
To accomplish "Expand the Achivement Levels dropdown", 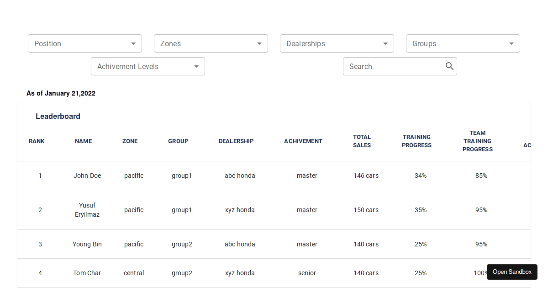I will click(x=148, y=66).
